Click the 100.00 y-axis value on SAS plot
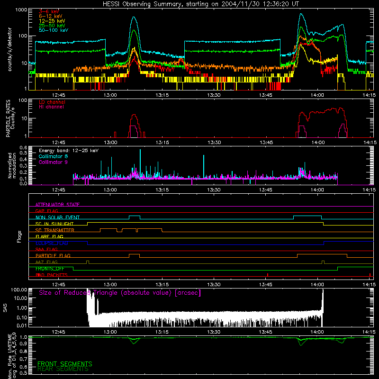Screen dimensions: 379x379 click(19, 290)
